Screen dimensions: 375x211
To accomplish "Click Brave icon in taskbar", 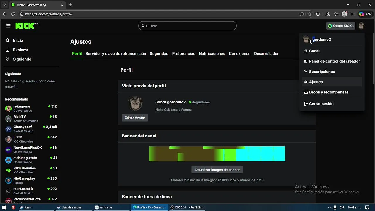I will pos(13,207).
